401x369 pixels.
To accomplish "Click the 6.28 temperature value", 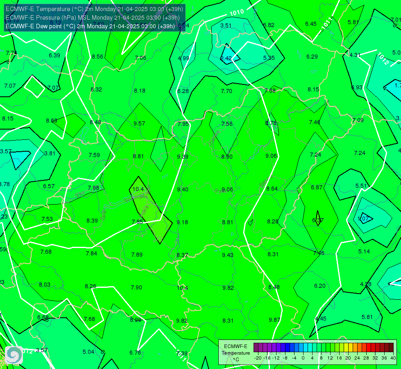I will pos(183,91).
